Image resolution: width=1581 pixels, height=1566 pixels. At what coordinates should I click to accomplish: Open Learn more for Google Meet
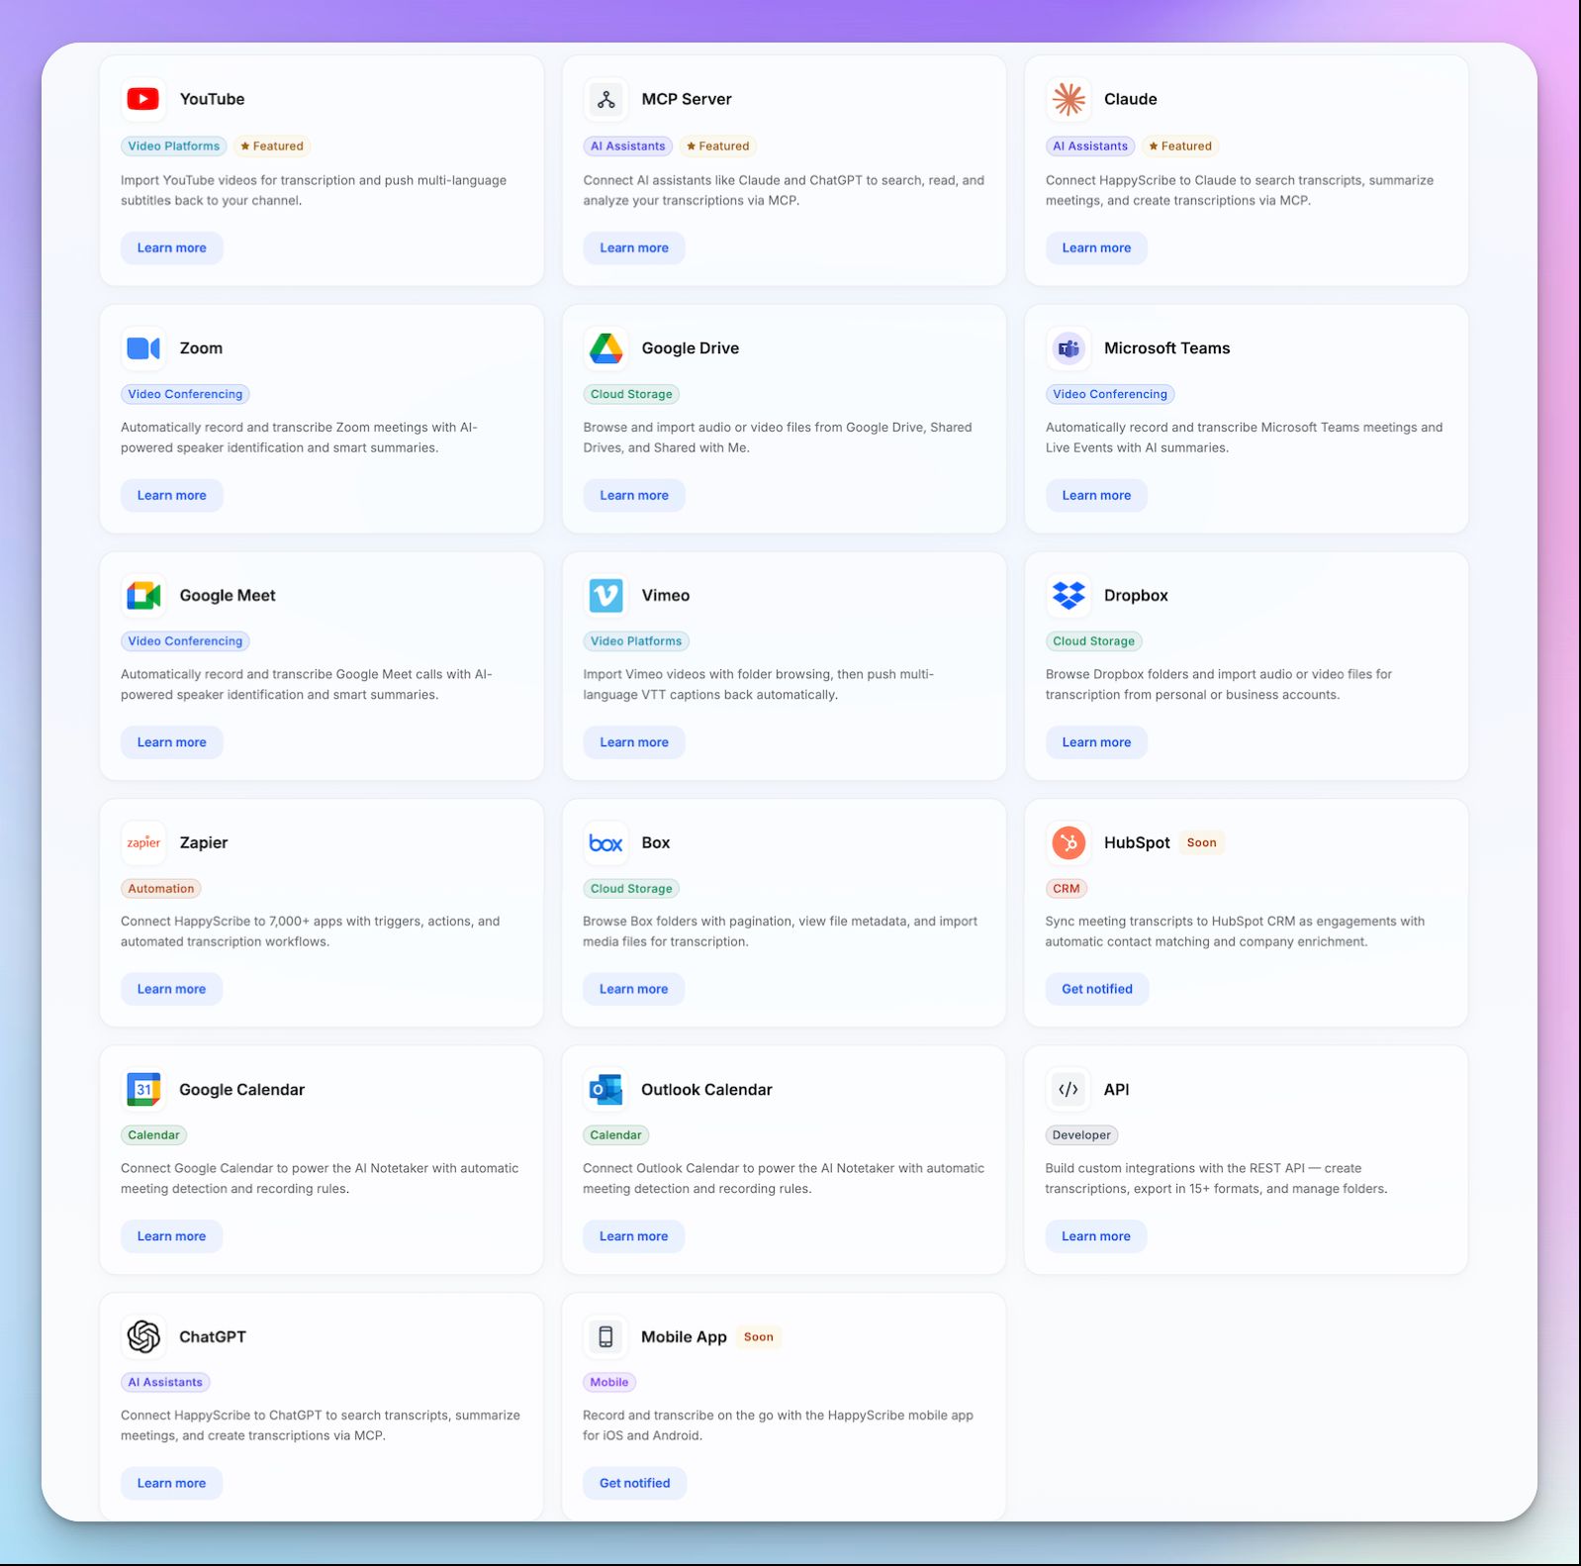tap(172, 742)
